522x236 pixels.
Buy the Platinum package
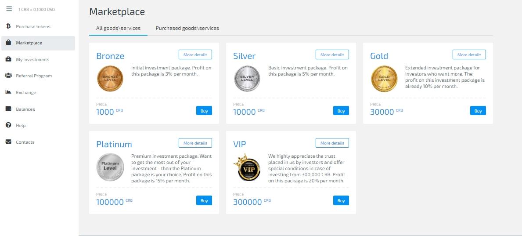click(204, 200)
